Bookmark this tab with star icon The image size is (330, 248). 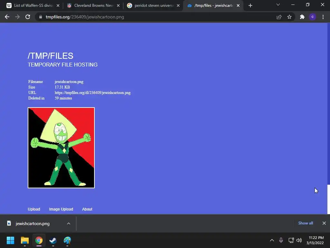coord(289,17)
